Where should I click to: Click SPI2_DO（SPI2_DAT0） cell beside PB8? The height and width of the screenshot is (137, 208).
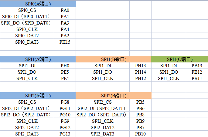(103, 115)
